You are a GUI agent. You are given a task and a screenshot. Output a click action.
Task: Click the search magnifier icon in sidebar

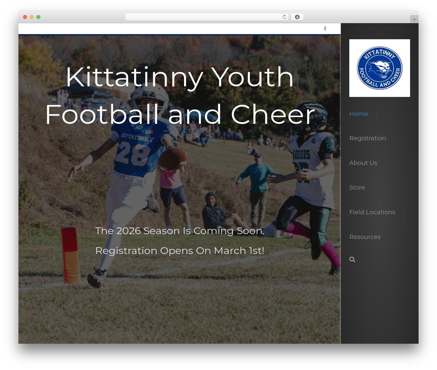pyautogui.click(x=352, y=260)
